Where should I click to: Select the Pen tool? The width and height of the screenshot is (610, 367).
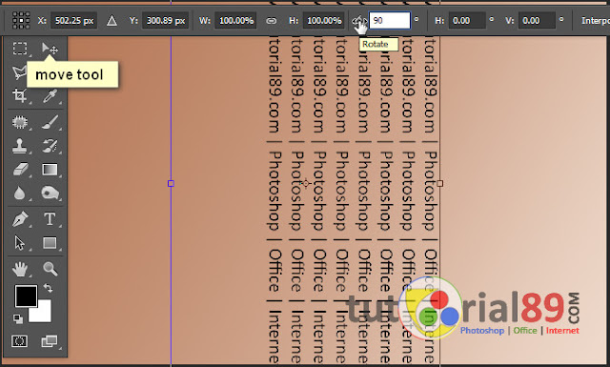coord(20,219)
